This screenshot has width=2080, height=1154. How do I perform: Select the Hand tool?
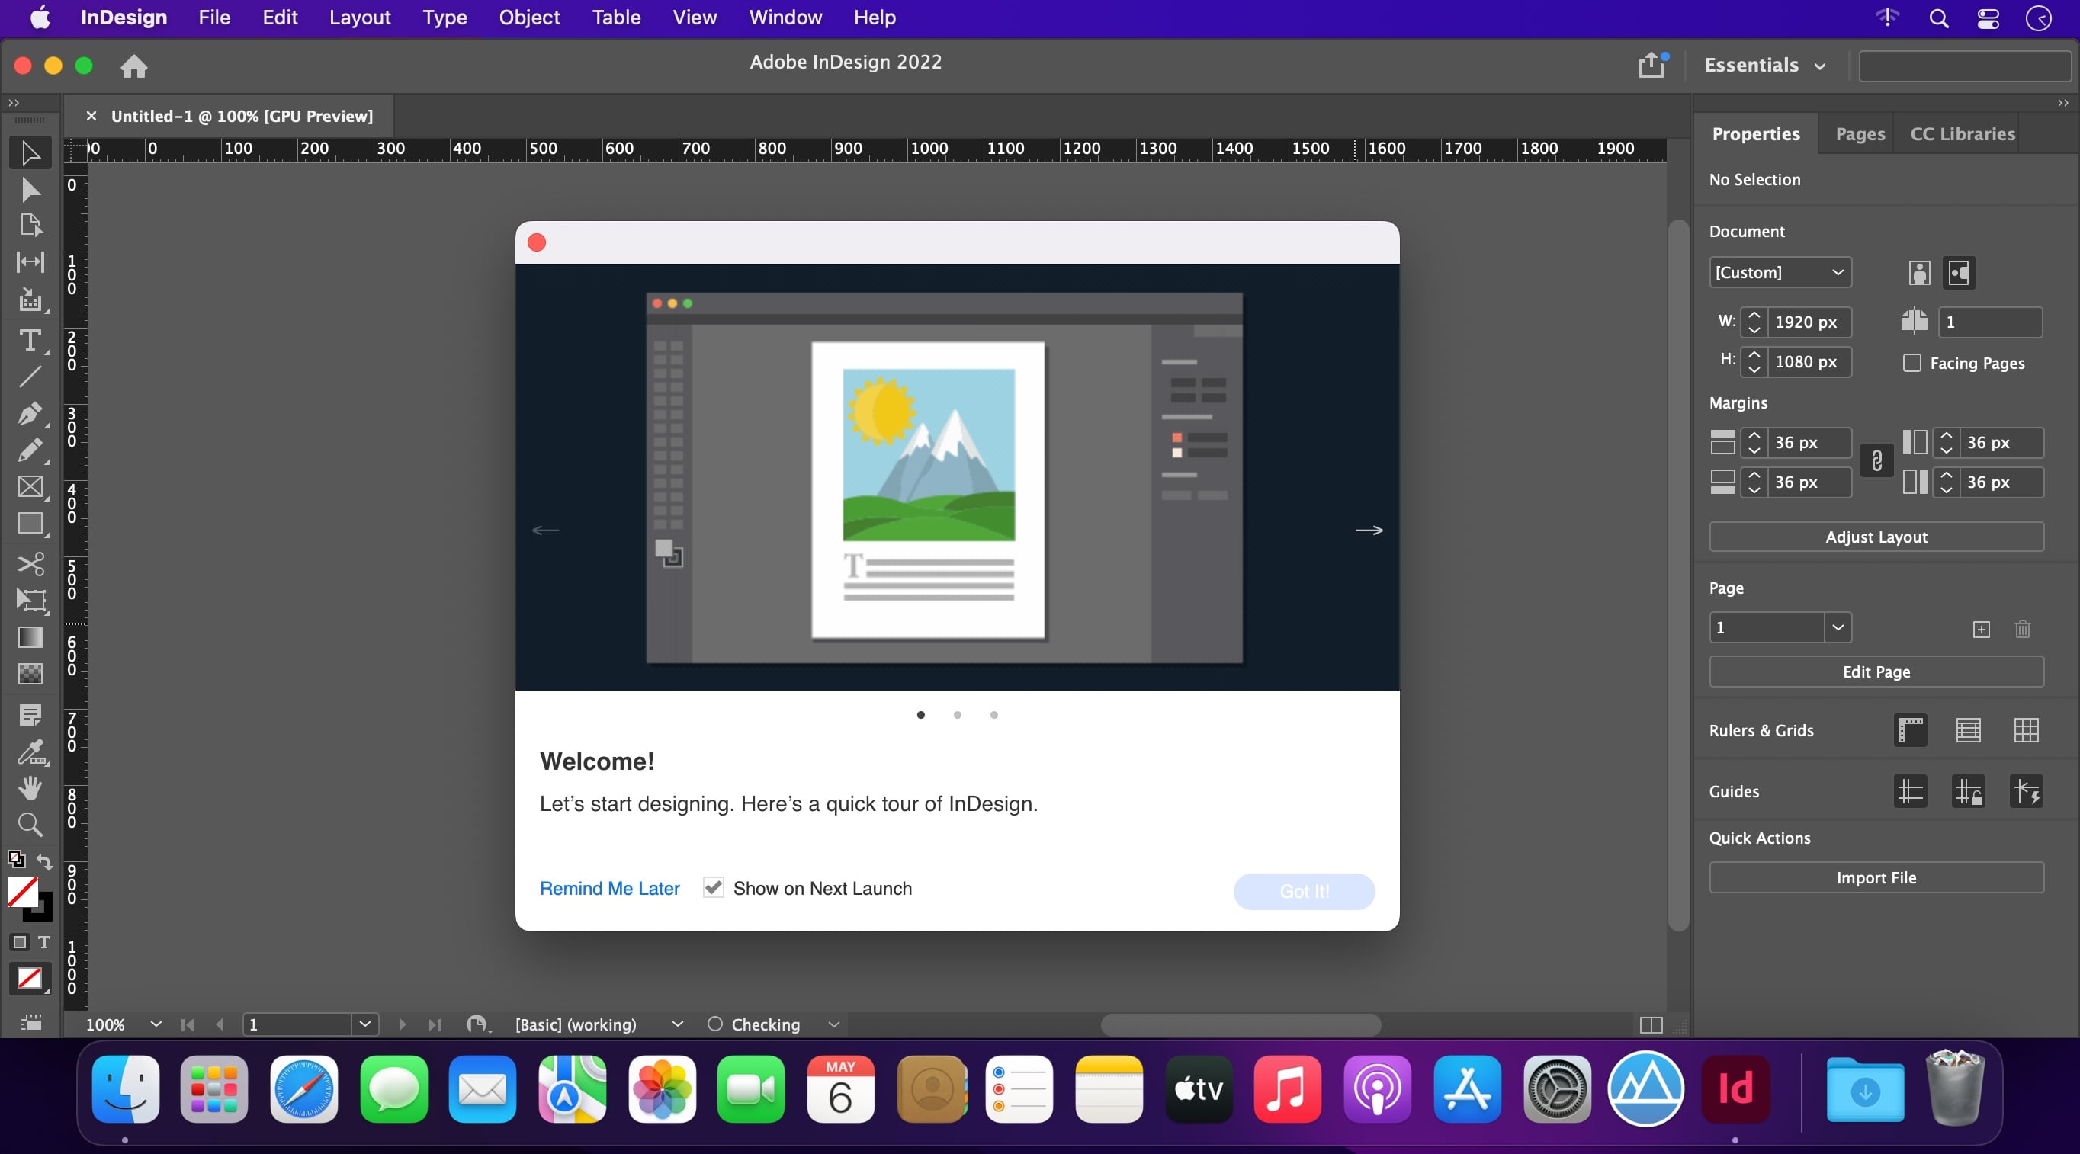click(30, 787)
